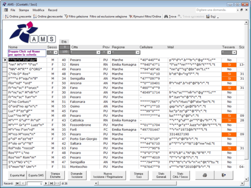
Task: Go to first record navigation button
Action: click(x=17, y=183)
